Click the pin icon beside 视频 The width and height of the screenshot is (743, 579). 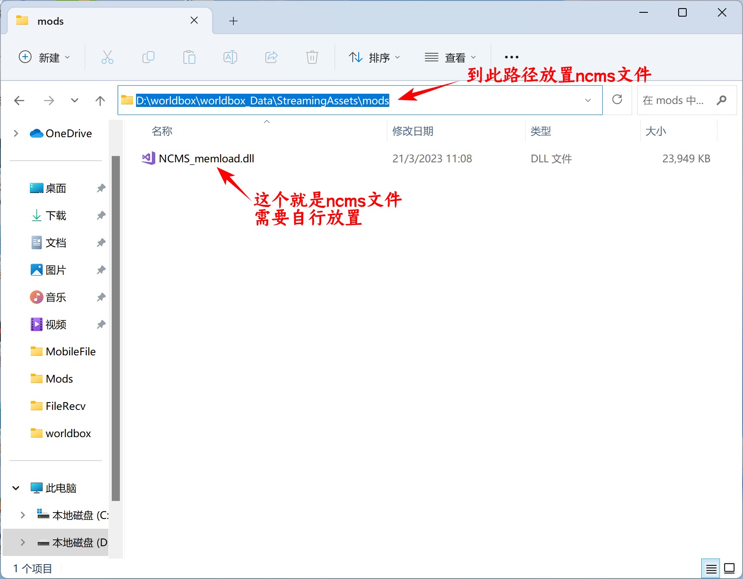tap(101, 325)
